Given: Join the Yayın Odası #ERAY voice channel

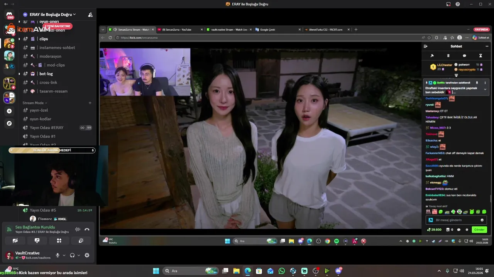Looking at the screenshot, I should pyautogui.click(x=46, y=128).
